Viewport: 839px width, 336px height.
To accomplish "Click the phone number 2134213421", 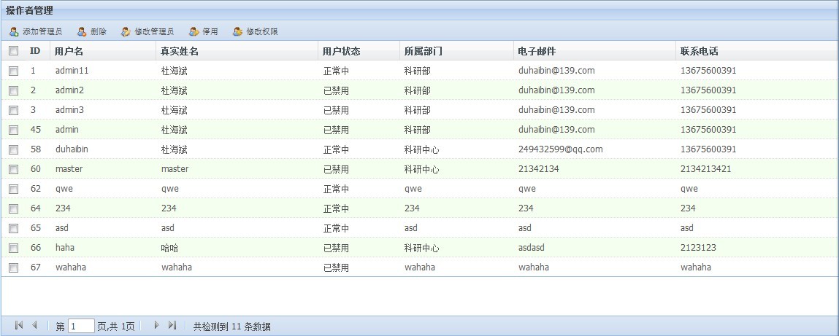I will (706, 169).
